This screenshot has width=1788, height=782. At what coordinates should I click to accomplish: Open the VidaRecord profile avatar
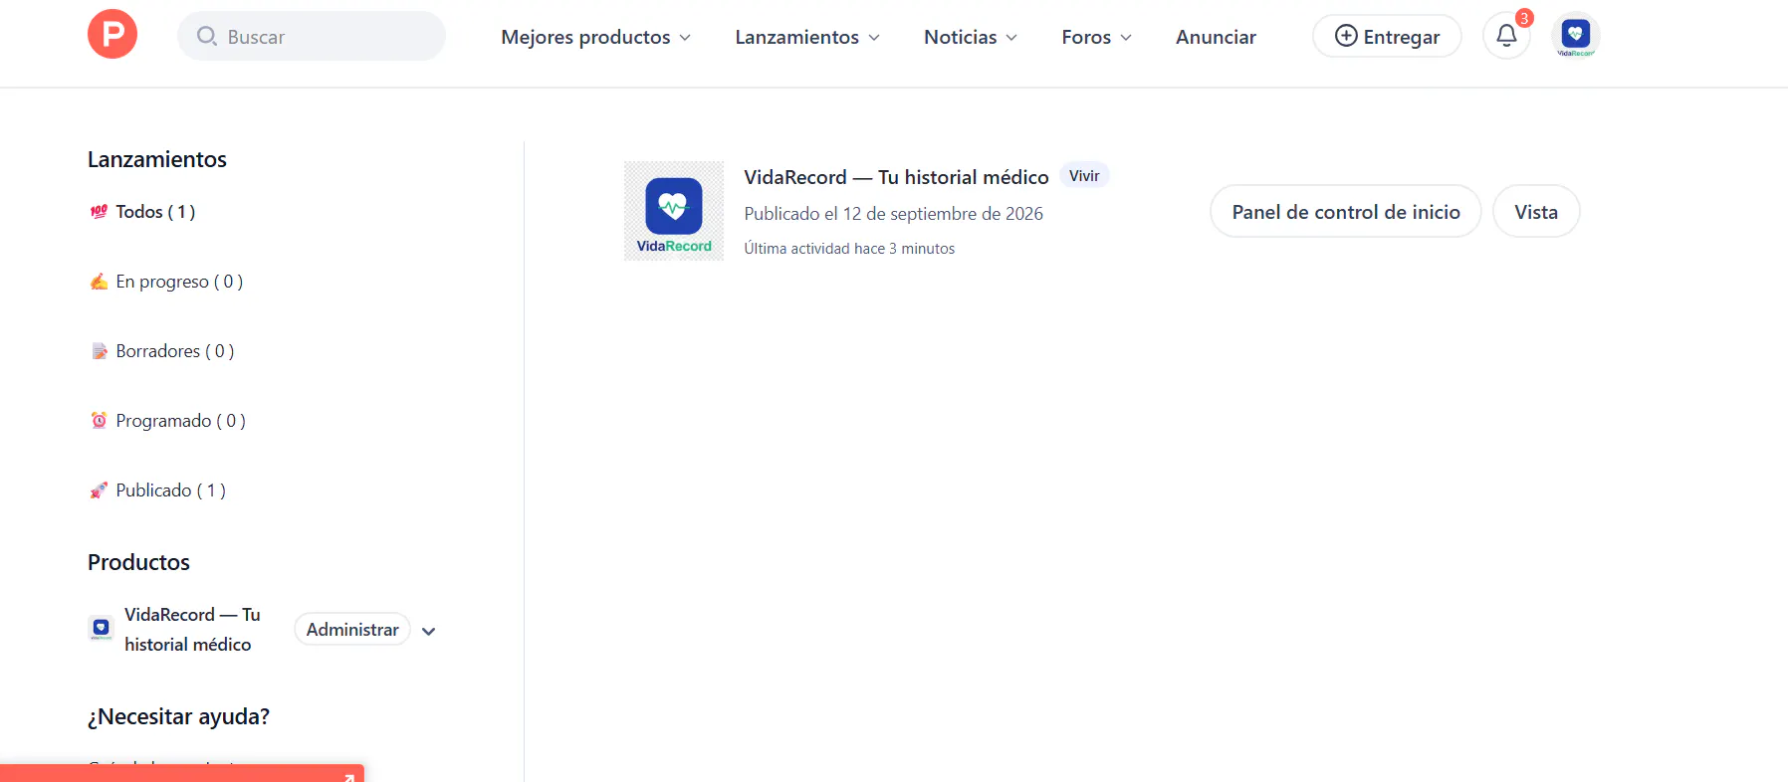[1575, 36]
